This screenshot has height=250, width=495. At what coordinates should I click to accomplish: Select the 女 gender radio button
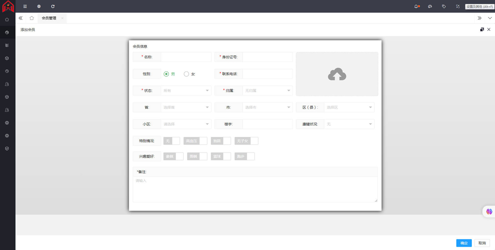pos(186,74)
